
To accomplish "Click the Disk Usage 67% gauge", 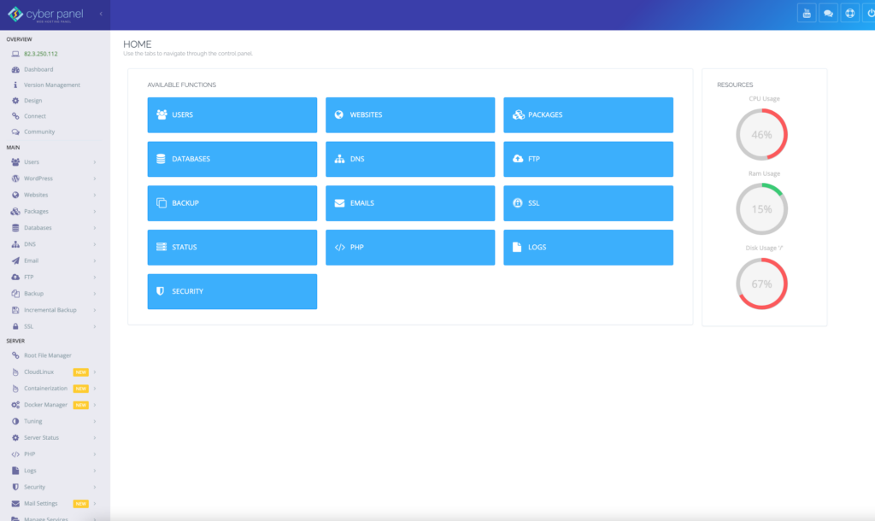I will pos(761,284).
